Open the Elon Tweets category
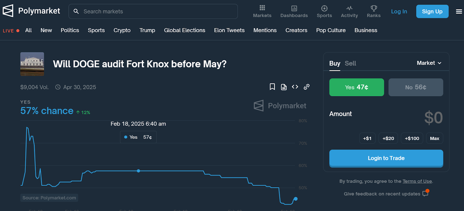 pos(229,30)
